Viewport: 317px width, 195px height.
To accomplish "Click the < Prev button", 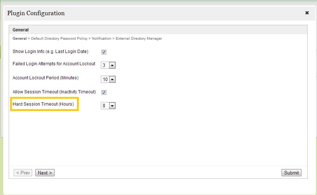I will pos(23,173).
